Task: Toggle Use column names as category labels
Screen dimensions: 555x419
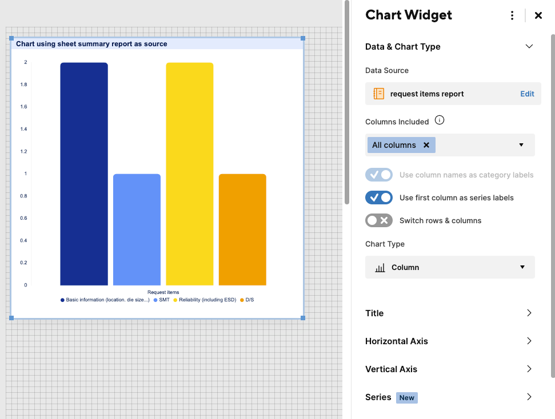Action: coord(379,175)
